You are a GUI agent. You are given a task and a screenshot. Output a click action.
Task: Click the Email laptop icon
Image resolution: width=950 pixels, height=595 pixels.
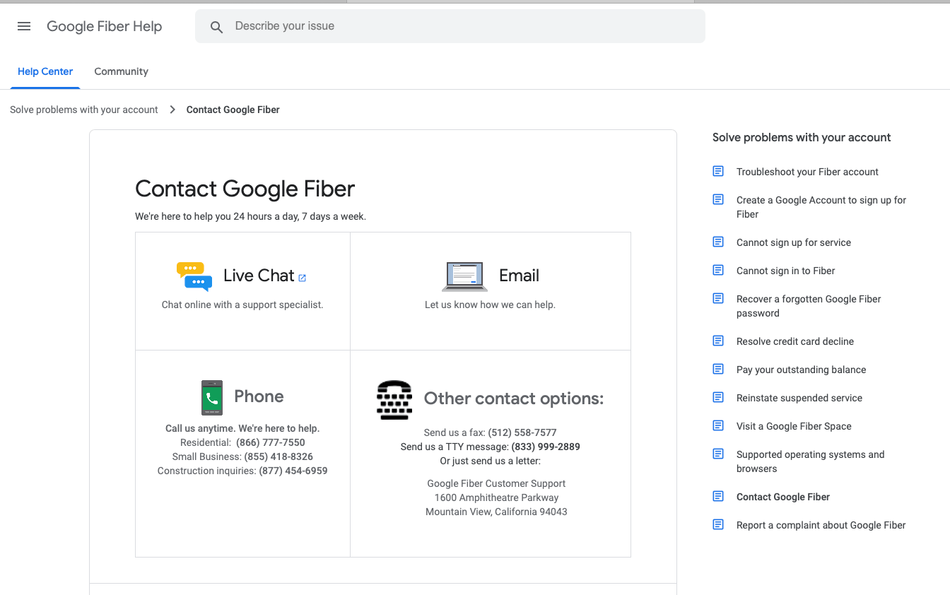point(464,276)
